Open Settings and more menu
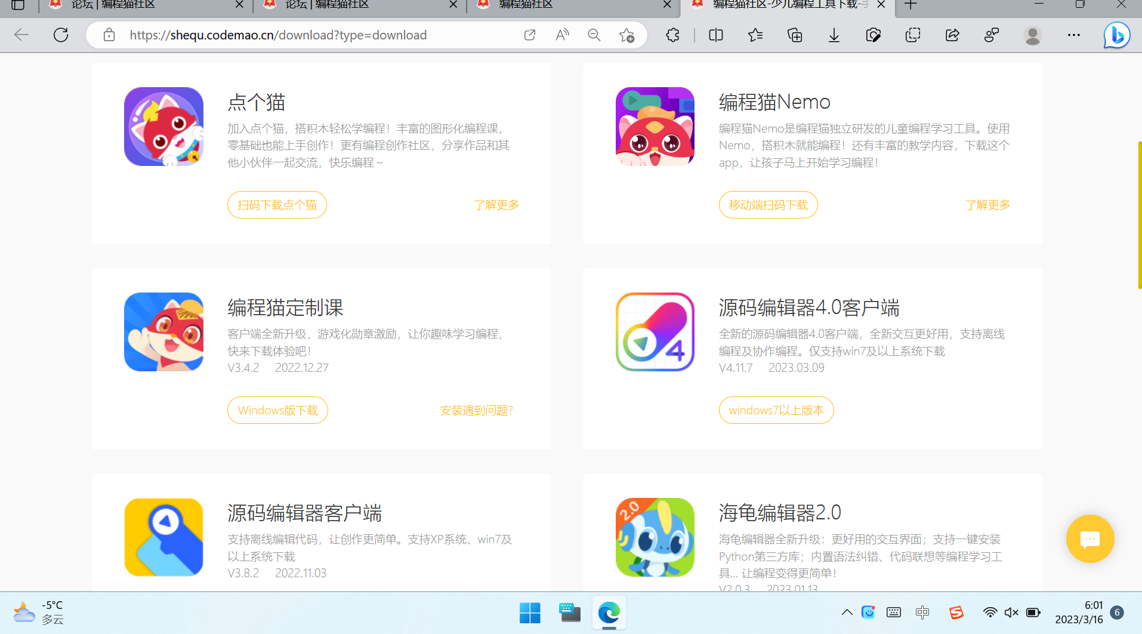The image size is (1142, 634). 1074,35
